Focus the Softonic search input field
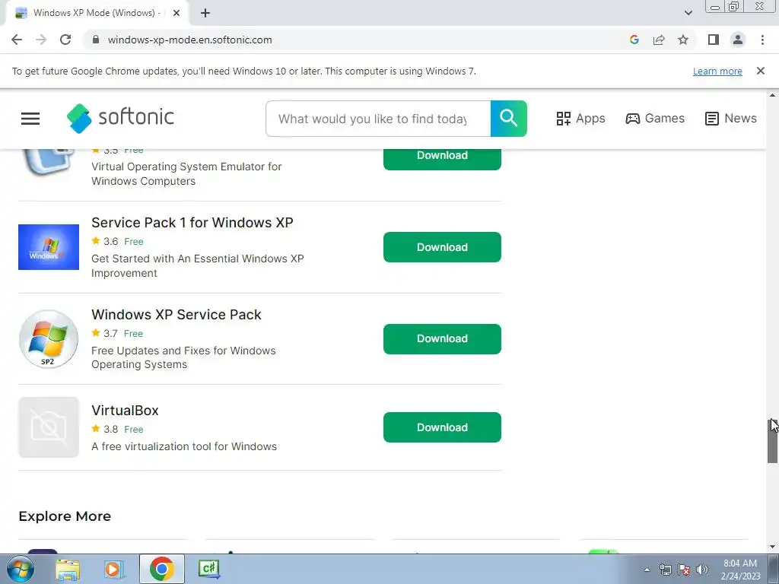The width and height of the screenshot is (779, 584). pyautogui.click(x=378, y=119)
